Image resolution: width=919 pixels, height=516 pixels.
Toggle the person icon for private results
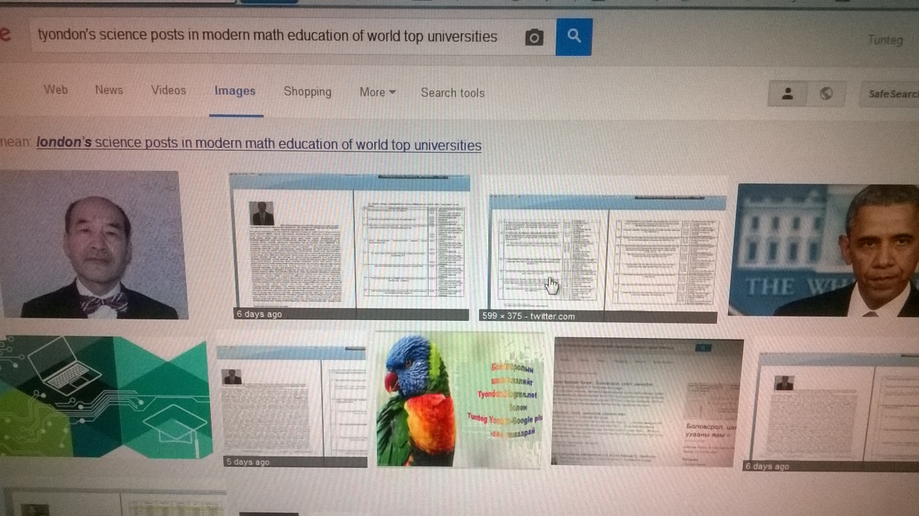pos(788,93)
